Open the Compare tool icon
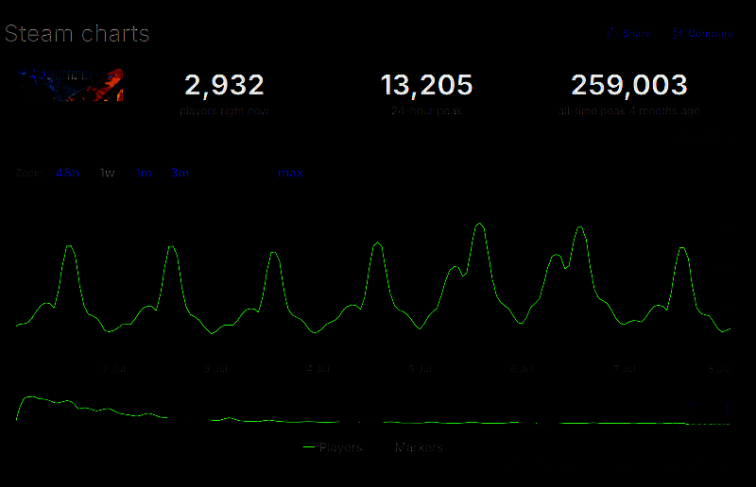The image size is (756, 487). (x=677, y=33)
